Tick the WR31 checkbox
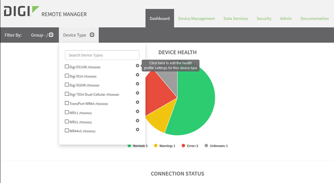 click(x=67, y=121)
